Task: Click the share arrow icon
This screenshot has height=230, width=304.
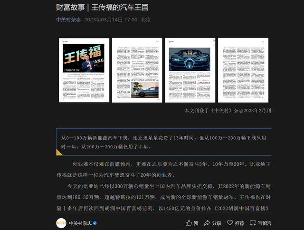Action: tap(207, 223)
